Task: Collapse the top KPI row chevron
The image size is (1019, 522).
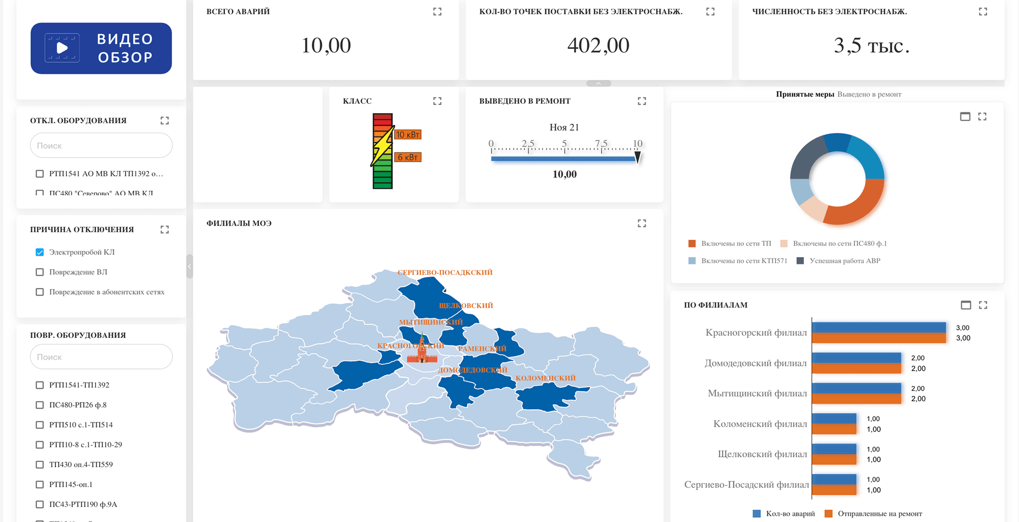Action: tap(599, 84)
